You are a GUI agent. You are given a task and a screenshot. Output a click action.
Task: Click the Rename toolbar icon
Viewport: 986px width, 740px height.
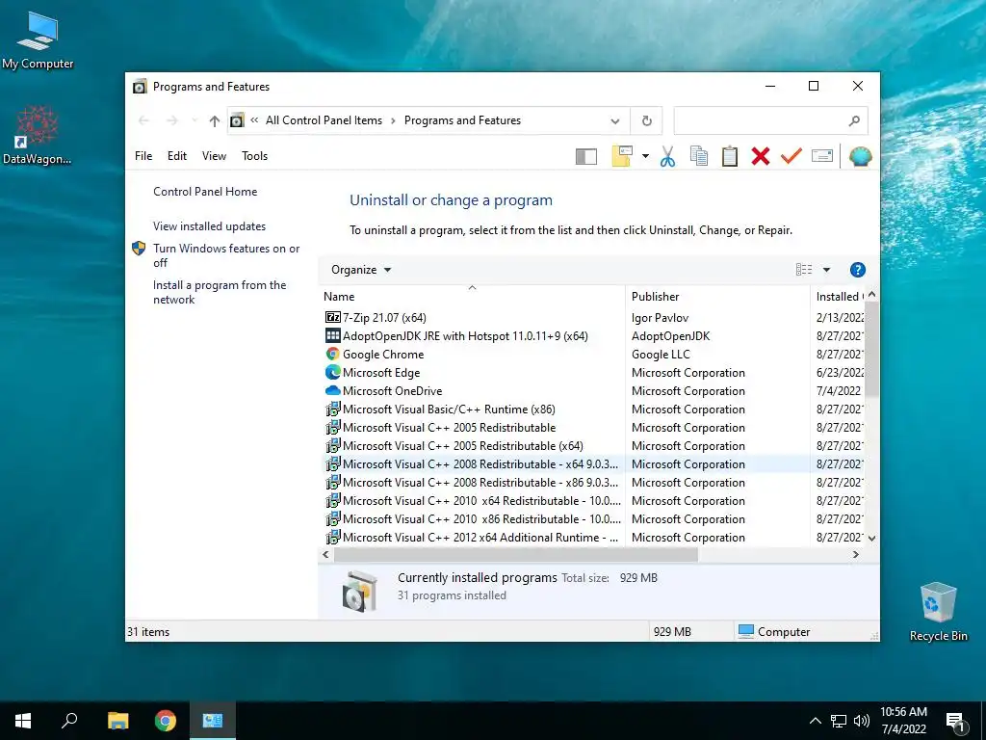822,155
